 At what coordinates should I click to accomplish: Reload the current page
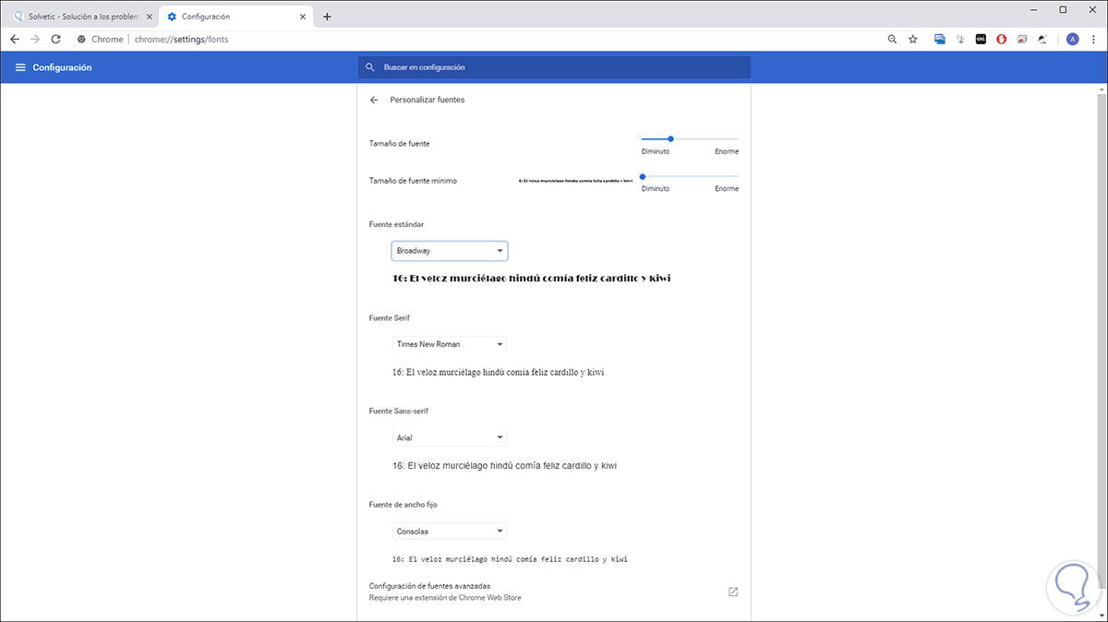tap(55, 40)
